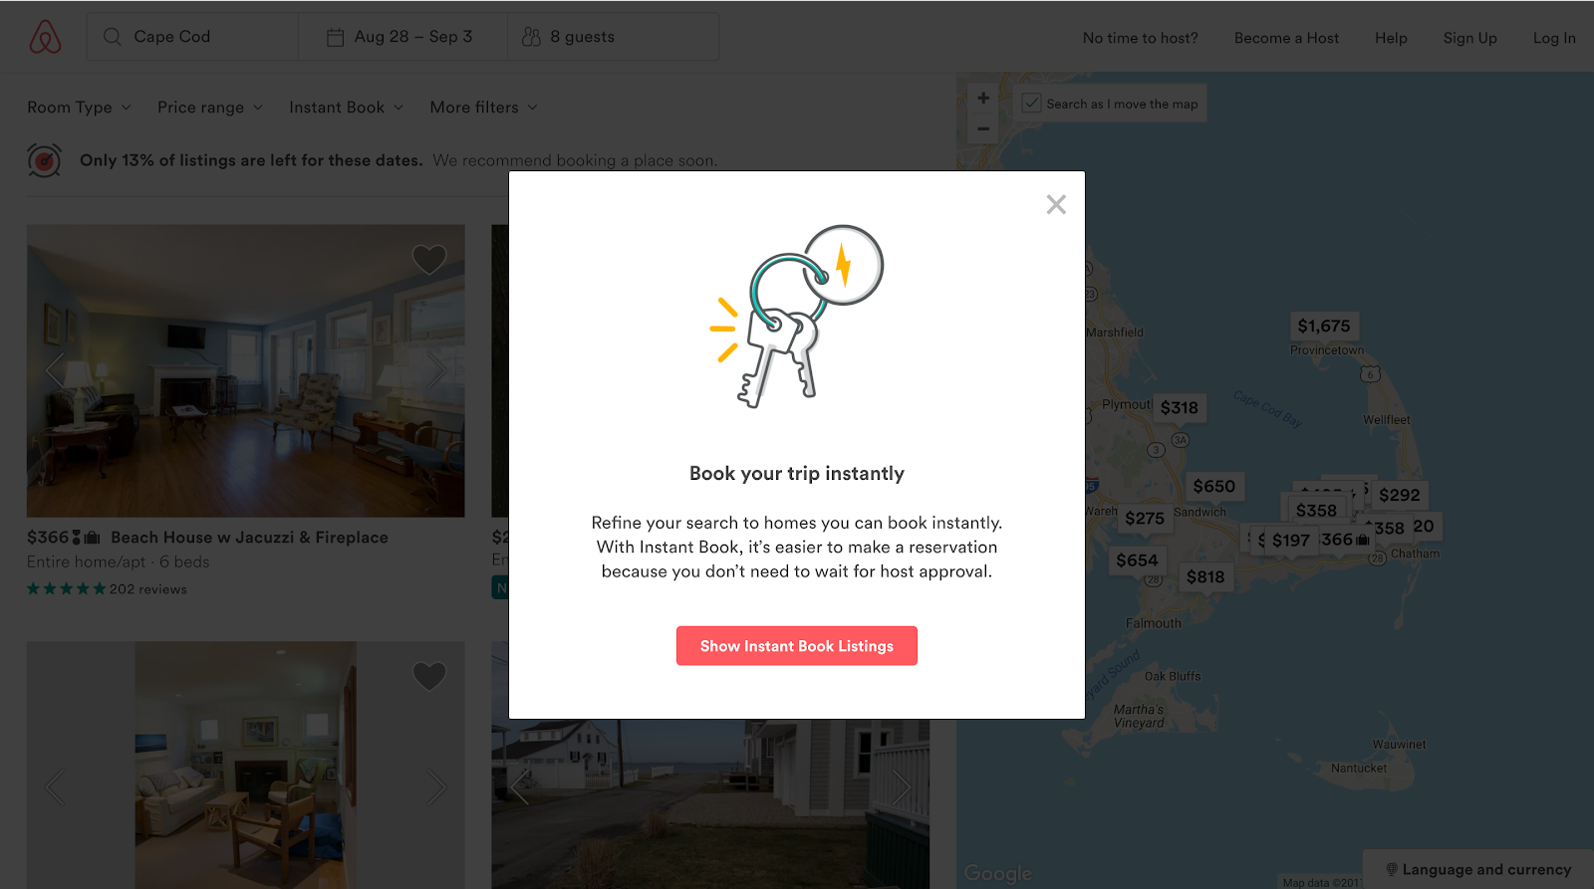Toggle Search as I move the map
The image size is (1594, 889).
[x=1032, y=104]
